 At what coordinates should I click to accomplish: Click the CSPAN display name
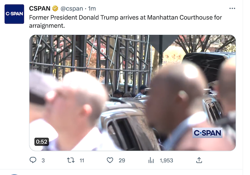[x=40, y=9]
